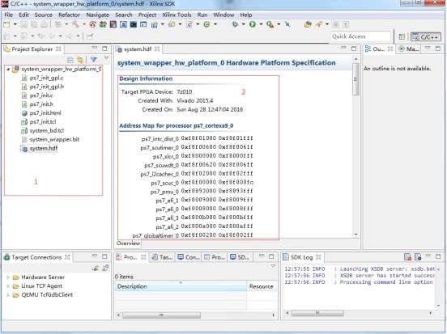
Task: Toggle Show Whitespace Characters button
Action: pyautogui.click(x=346, y=24)
